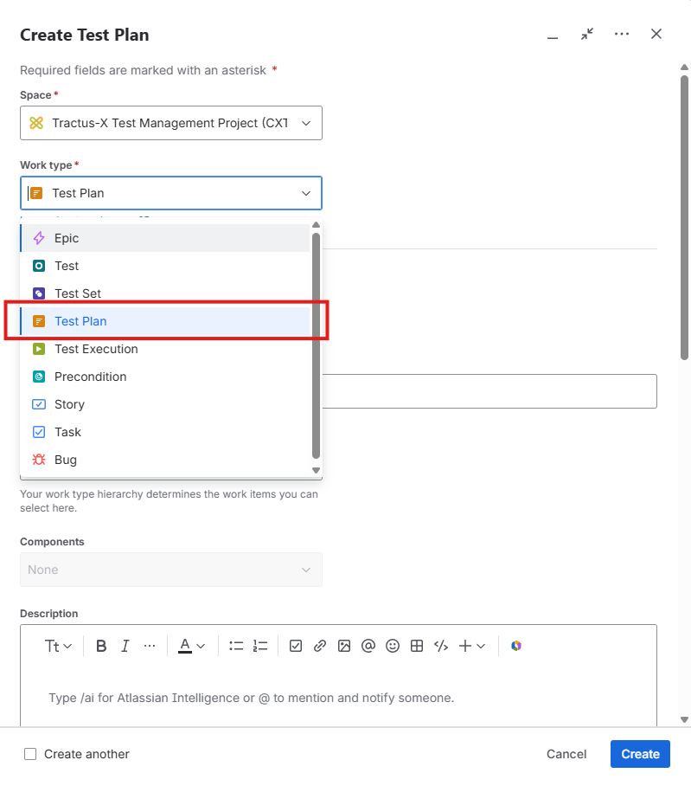Choose Test Plan in the dropdown list
Image resolution: width=691 pixels, height=786 pixels.
pyautogui.click(x=165, y=321)
